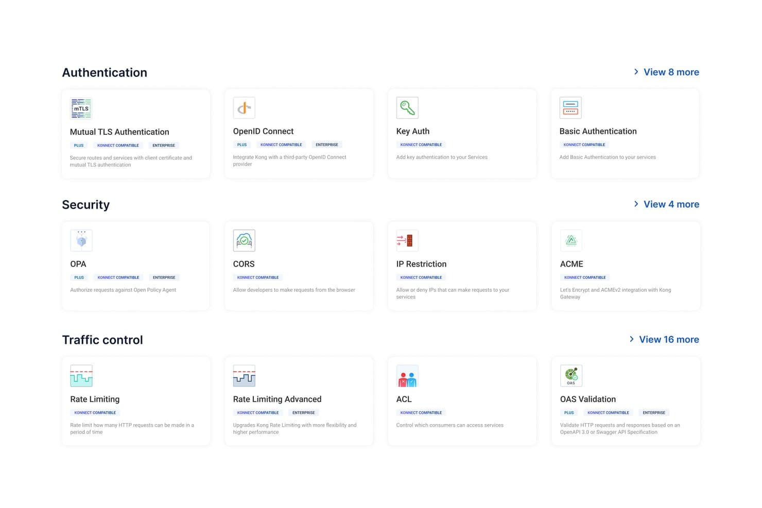Click the KONNECT COMPATIBLE badge on CORS
This screenshot has height=508, width=762.
[258, 278]
